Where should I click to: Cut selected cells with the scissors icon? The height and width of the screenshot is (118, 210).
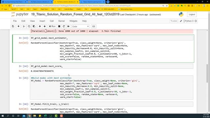click(x=24, y=26)
